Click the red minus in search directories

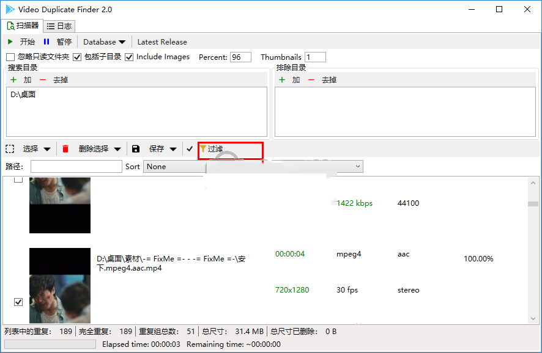[43, 80]
